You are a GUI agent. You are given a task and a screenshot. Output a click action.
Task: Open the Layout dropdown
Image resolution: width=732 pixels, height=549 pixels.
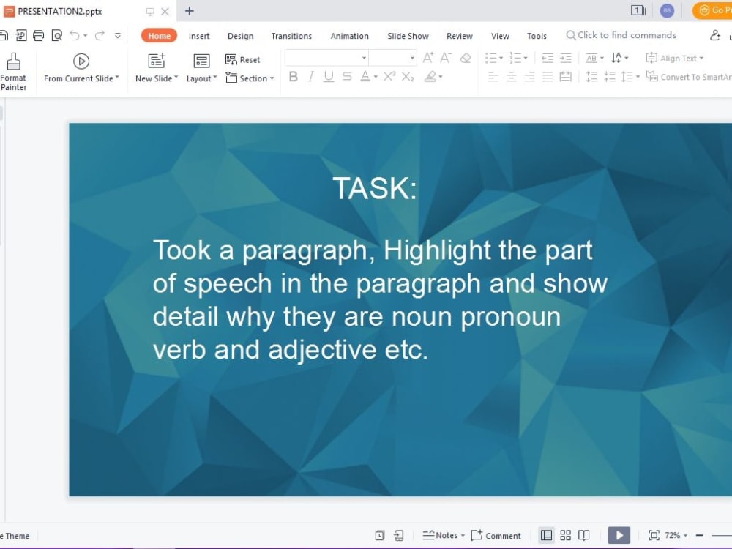click(201, 78)
